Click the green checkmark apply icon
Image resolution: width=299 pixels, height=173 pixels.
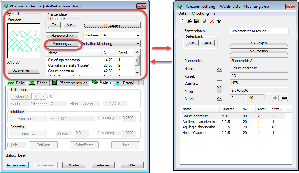point(204,22)
